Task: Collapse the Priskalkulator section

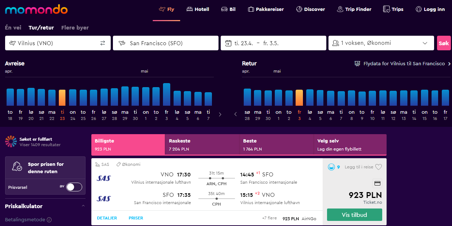Action: [83, 206]
